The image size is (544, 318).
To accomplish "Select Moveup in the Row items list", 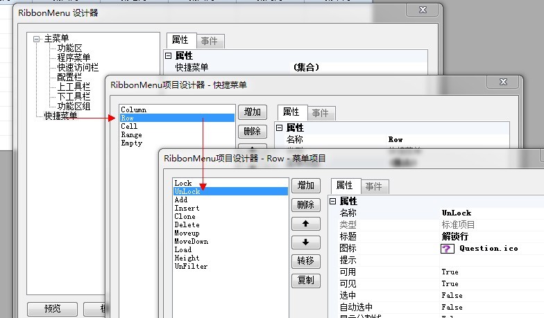I will (230, 233).
